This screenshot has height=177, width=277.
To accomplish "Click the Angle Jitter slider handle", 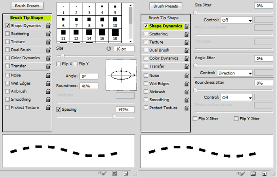I will pos(195,65).
